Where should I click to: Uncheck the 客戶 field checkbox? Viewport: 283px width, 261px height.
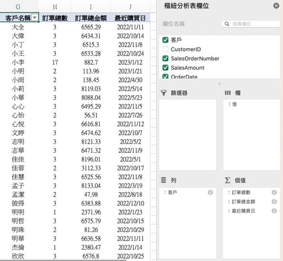click(165, 40)
